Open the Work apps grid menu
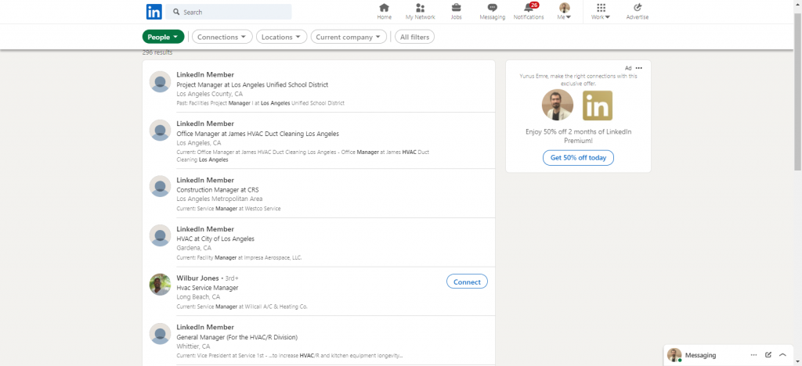The height and width of the screenshot is (366, 802). coord(601,11)
